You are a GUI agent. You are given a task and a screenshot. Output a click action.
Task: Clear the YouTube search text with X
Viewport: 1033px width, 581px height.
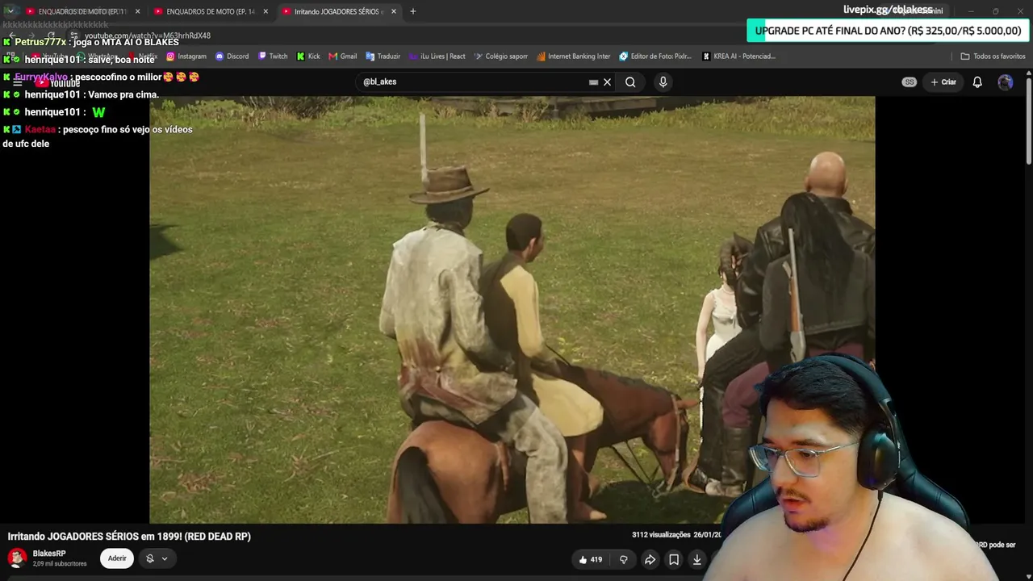(x=608, y=82)
